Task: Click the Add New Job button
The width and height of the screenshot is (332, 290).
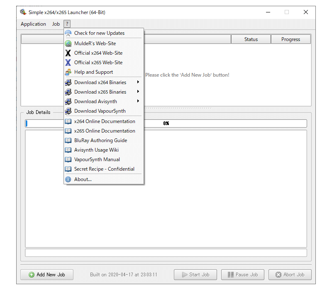Action: pos(47,275)
